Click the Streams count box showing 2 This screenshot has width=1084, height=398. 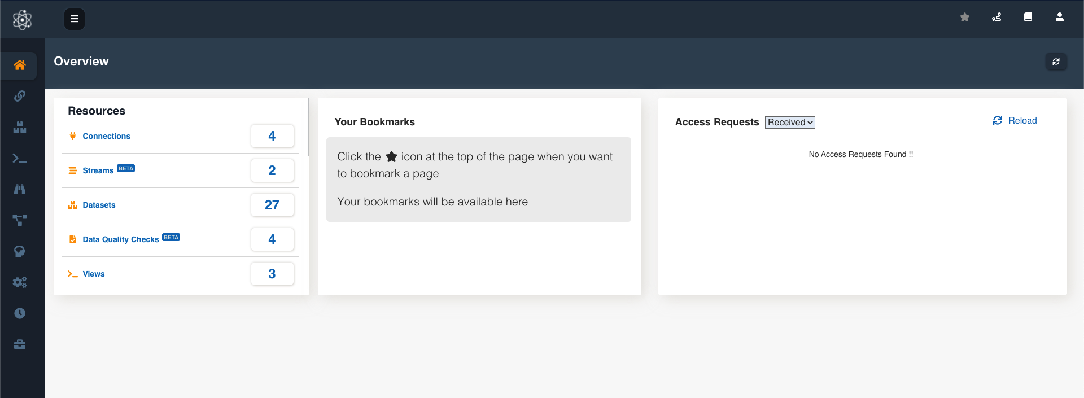pyautogui.click(x=272, y=170)
